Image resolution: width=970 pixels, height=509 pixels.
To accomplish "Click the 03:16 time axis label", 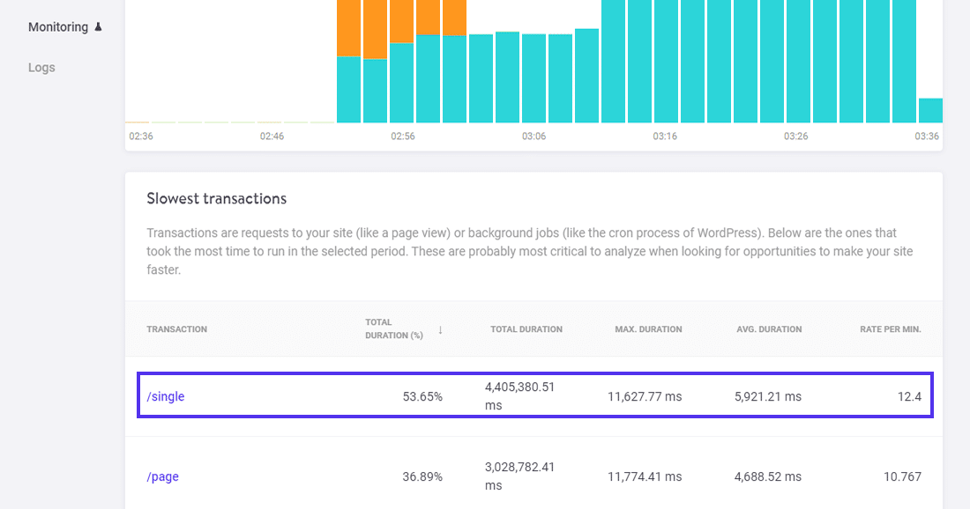I will (665, 136).
